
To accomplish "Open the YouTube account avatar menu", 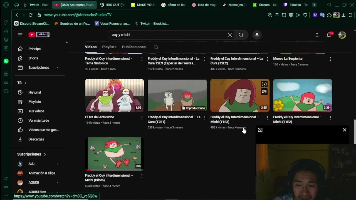I will pos(342,35).
